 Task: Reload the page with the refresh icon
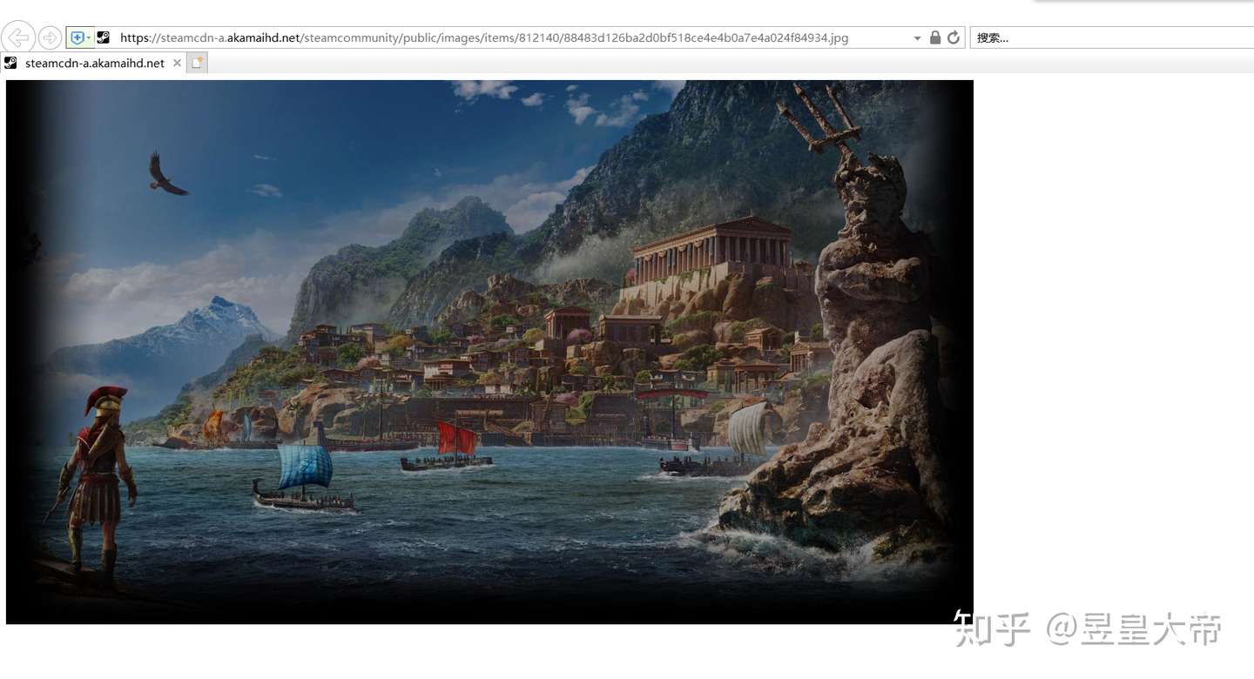pos(954,37)
